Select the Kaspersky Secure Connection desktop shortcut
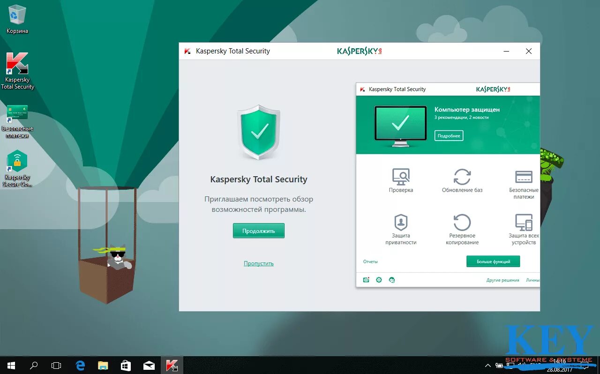Viewport: 600px width, 374px height. click(17, 168)
